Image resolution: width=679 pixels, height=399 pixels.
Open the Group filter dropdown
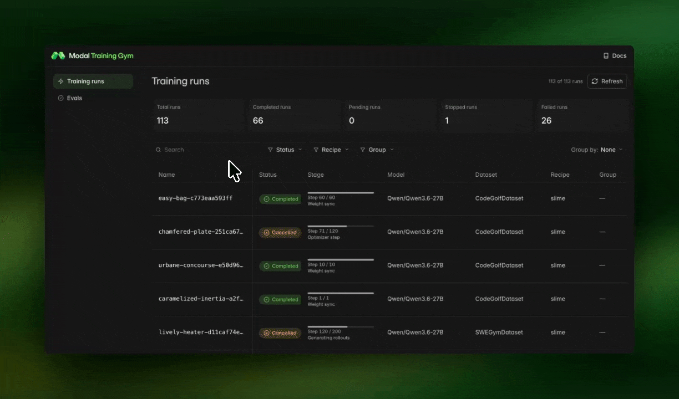(x=377, y=150)
